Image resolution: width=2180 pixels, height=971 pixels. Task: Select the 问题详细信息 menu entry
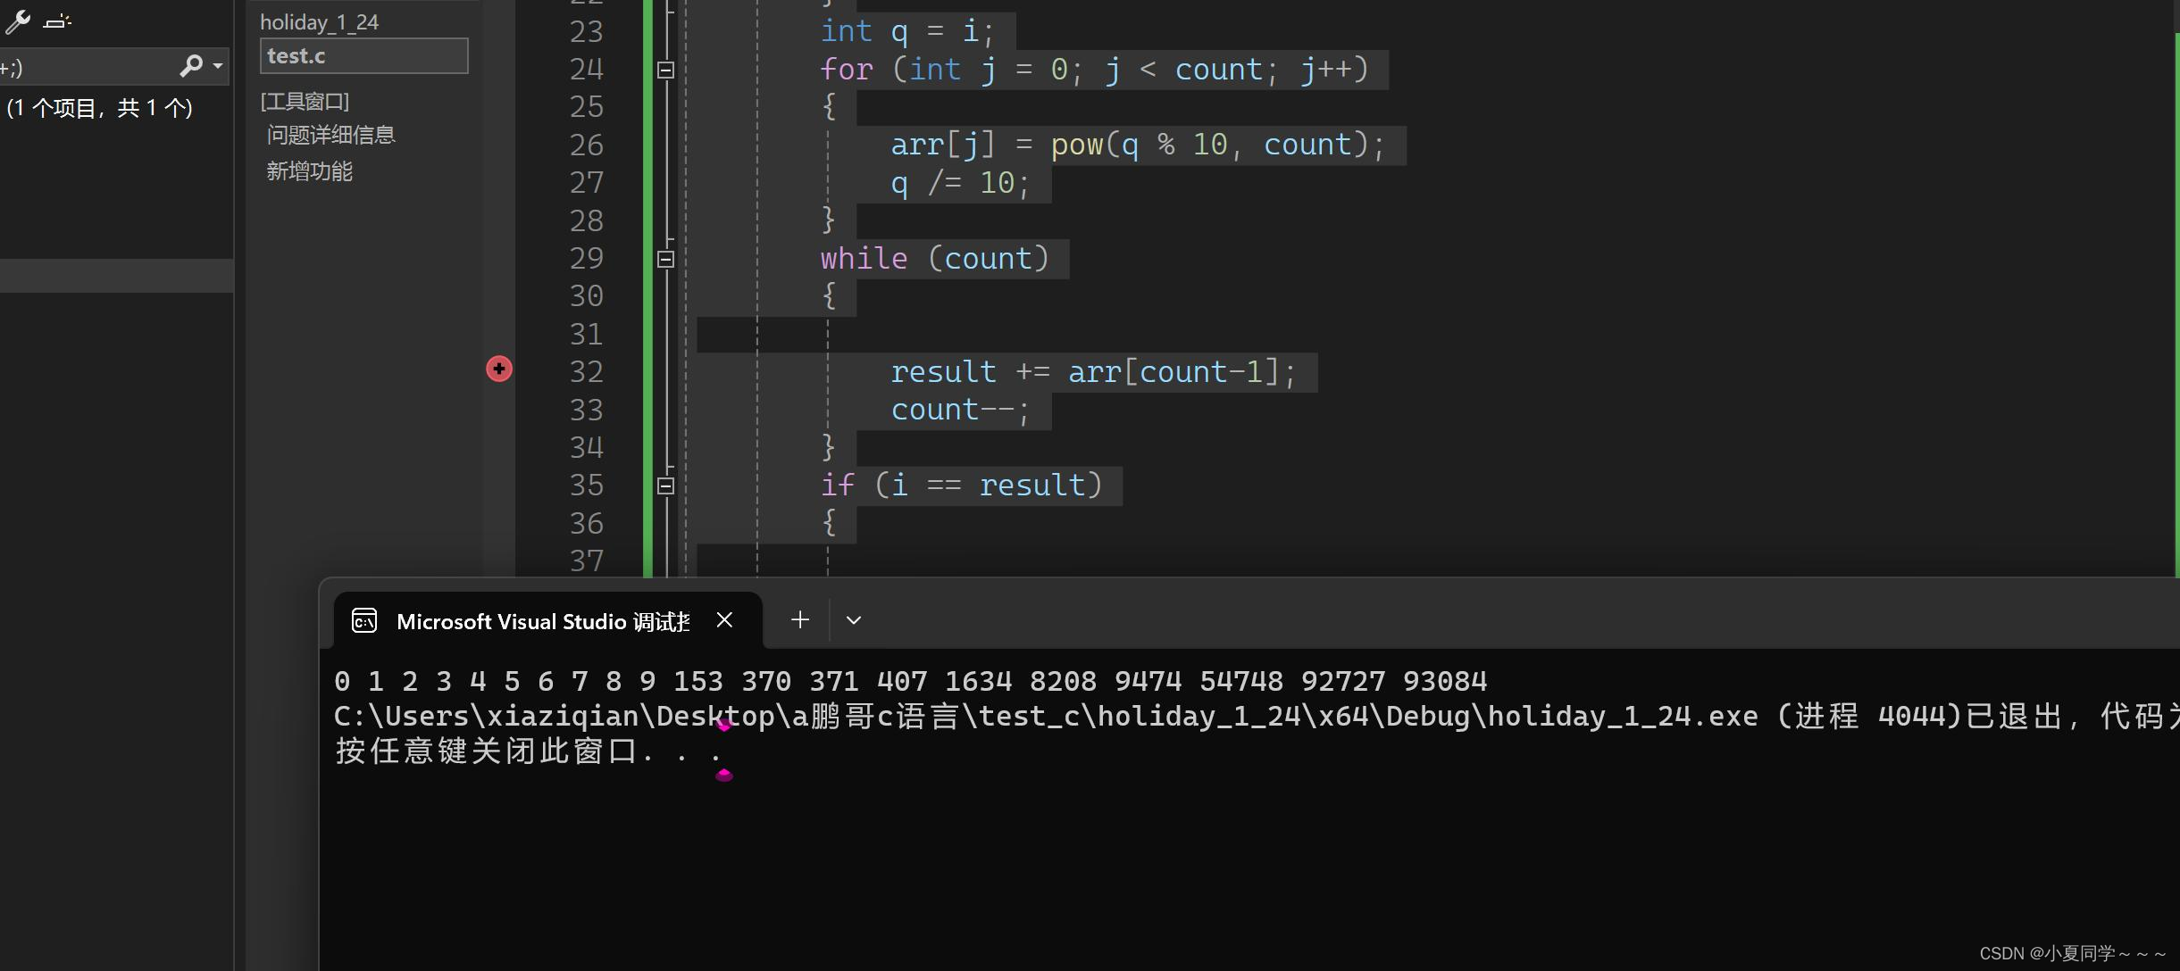pos(331,134)
